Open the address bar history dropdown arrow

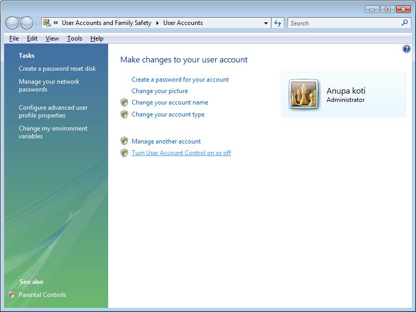[x=266, y=23]
